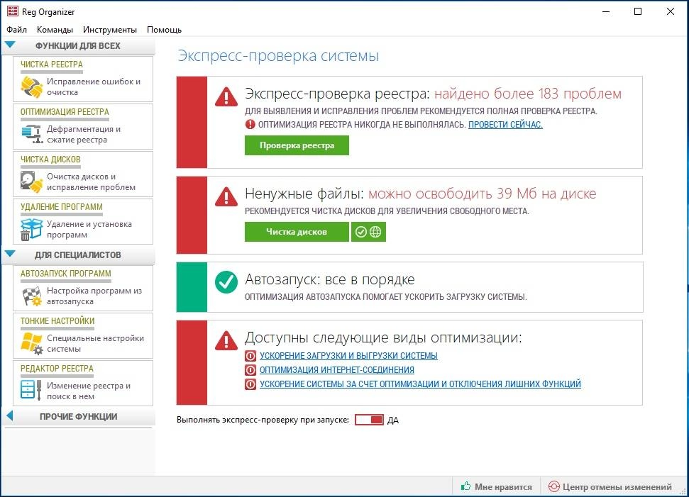
Task: Select the ЧИСТКА РЕЕСТРА heading
Action: pos(51,65)
